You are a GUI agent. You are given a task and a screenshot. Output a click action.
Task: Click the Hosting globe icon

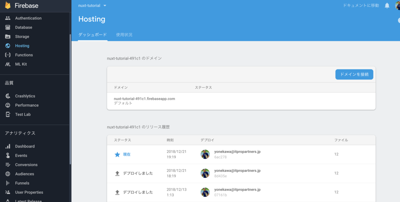pos(8,46)
